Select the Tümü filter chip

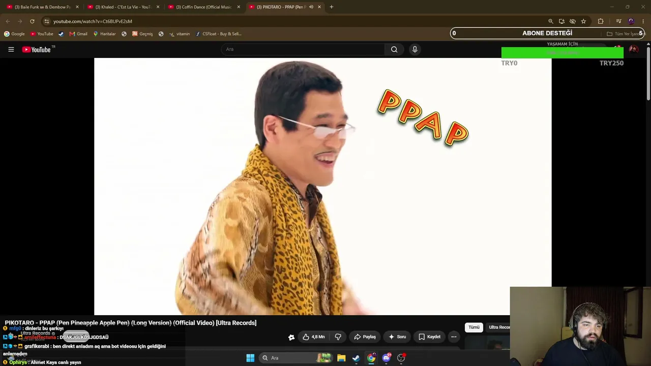click(474, 327)
